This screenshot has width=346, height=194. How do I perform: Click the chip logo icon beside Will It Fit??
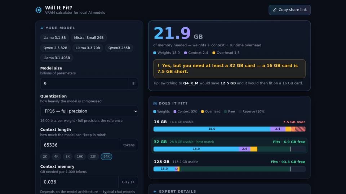[39, 10]
